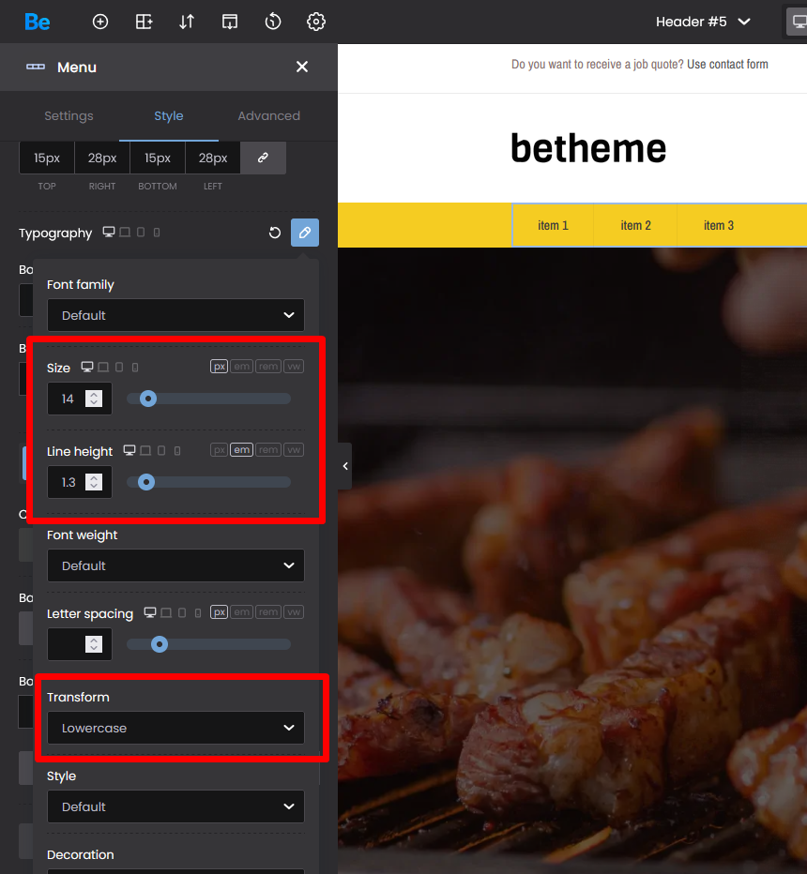Select tablet device icon for Line height
Screen dimensions: 807x874
pos(161,450)
